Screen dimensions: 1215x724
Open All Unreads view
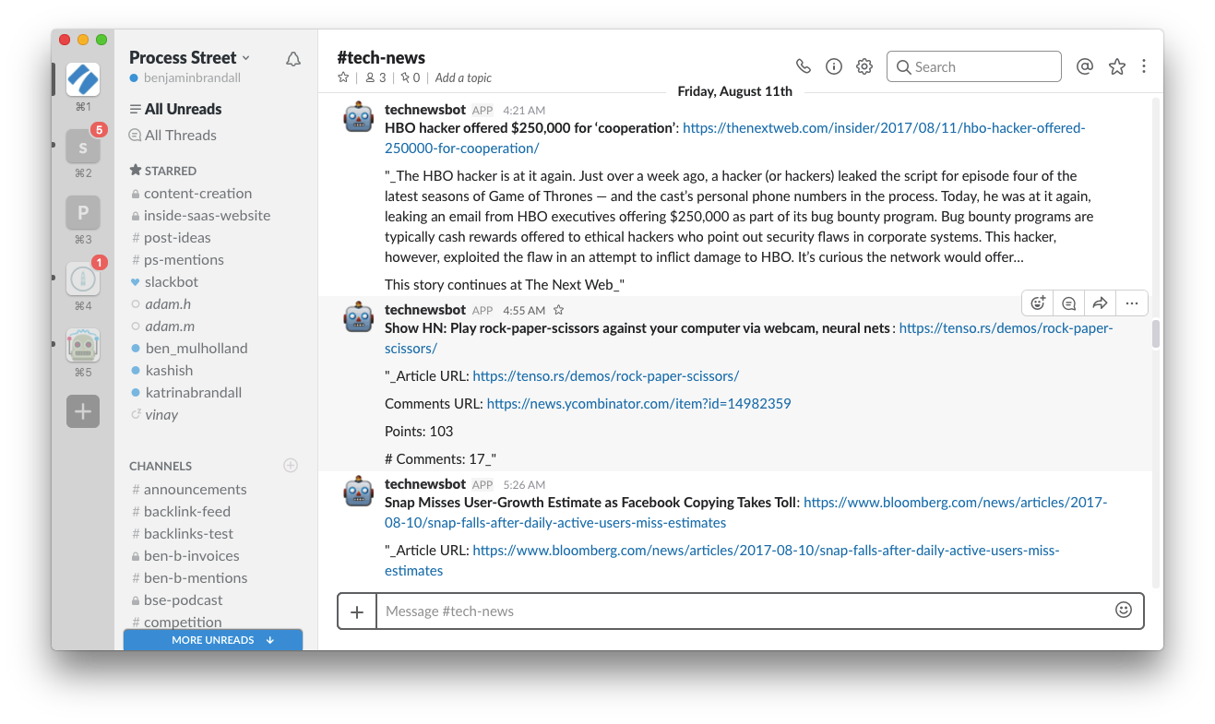(x=175, y=109)
